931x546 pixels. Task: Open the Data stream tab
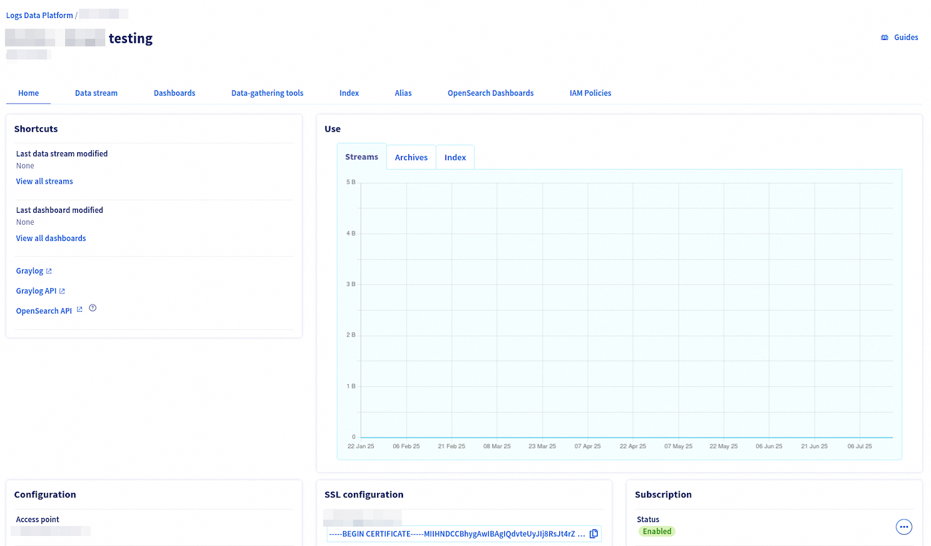click(96, 93)
